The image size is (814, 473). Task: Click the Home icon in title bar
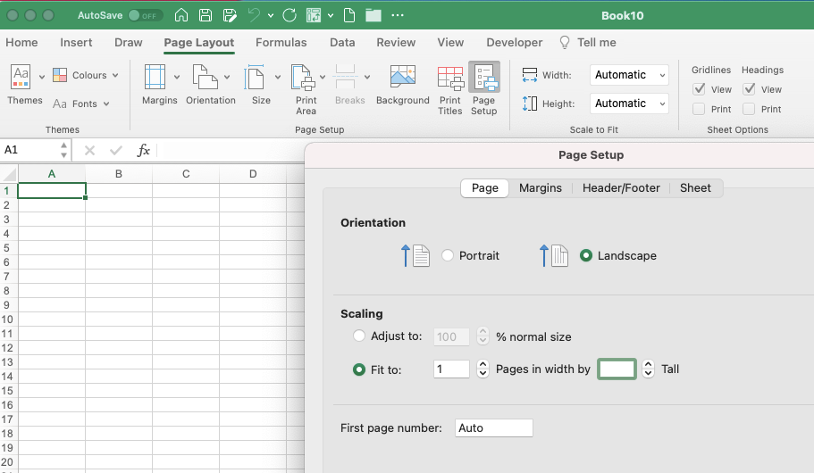click(x=181, y=15)
